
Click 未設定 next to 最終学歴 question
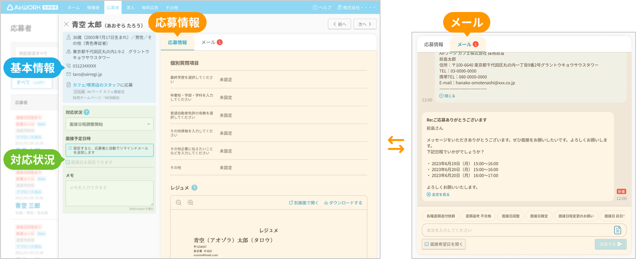tap(225, 80)
